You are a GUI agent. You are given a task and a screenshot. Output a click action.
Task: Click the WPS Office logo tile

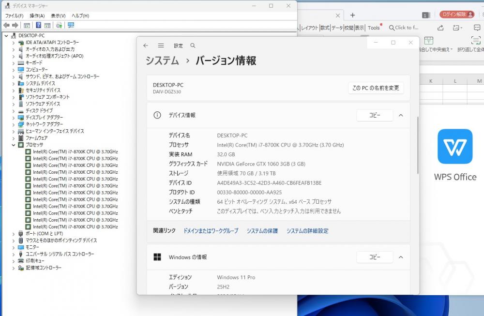tap(455, 146)
